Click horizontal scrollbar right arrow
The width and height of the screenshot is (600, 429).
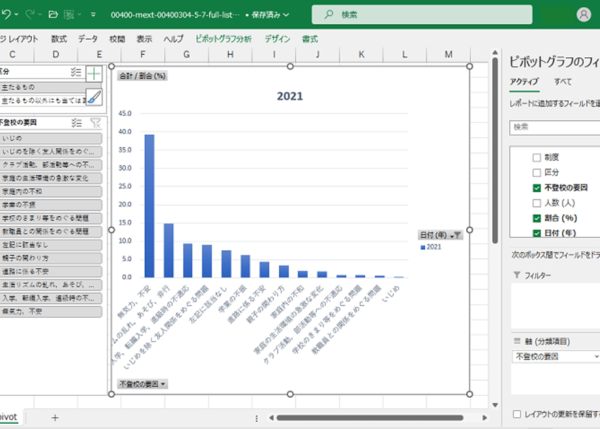484,418
